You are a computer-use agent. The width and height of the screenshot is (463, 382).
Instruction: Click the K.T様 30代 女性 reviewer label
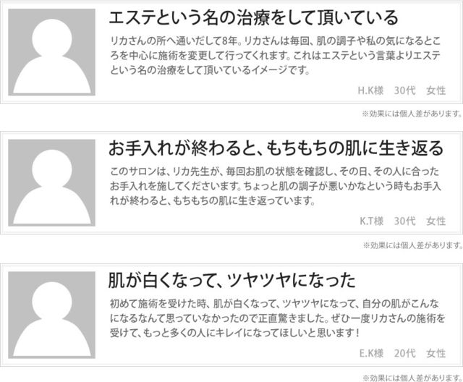(x=402, y=221)
